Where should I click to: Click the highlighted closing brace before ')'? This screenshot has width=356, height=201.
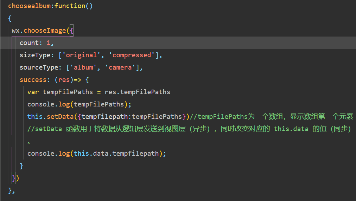14,178
